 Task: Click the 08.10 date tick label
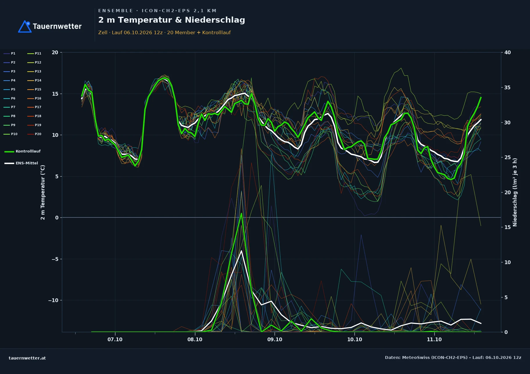click(195, 339)
